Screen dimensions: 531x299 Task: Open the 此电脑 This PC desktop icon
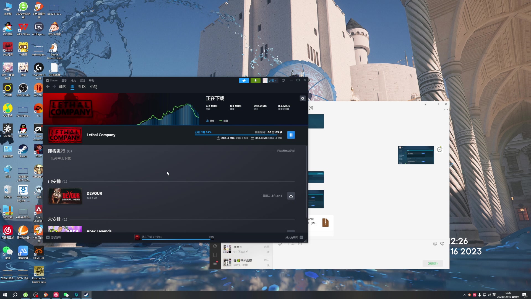point(8,9)
